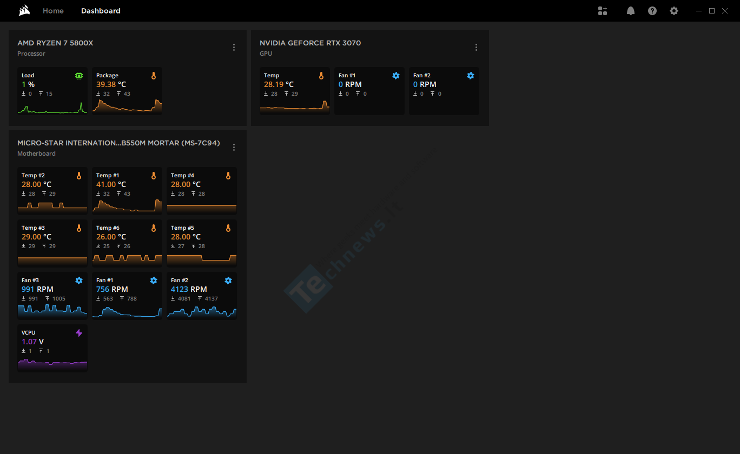Select the VCPU label
The image size is (740, 454).
click(x=28, y=333)
